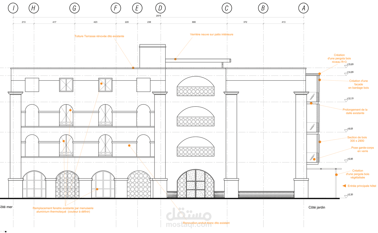Click the +14.85 level label
This screenshot has width=378, height=233.
(350, 72)
